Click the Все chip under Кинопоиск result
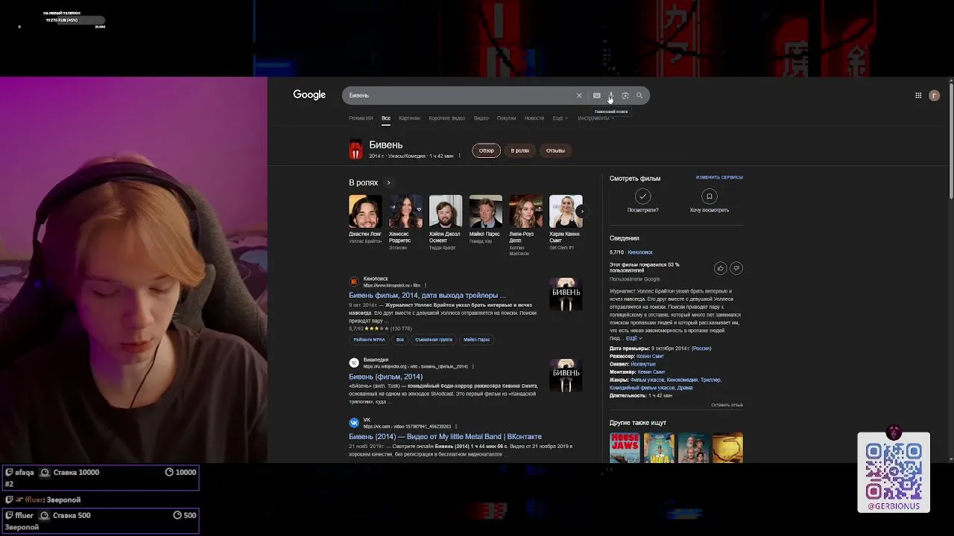 point(400,339)
